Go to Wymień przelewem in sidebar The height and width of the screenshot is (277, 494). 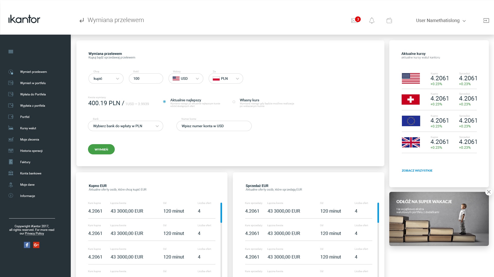point(33,72)
